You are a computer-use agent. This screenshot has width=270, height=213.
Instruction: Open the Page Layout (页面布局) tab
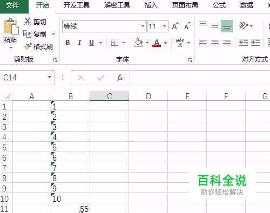point(185,5)
